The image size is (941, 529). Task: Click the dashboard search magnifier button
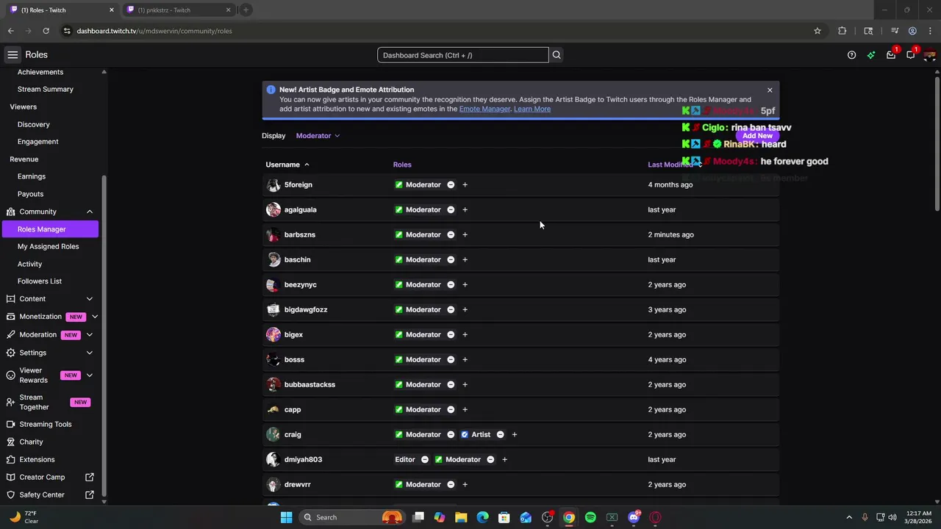coord(557,55)
